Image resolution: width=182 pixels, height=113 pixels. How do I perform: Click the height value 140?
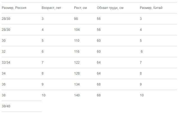[77, 95]
